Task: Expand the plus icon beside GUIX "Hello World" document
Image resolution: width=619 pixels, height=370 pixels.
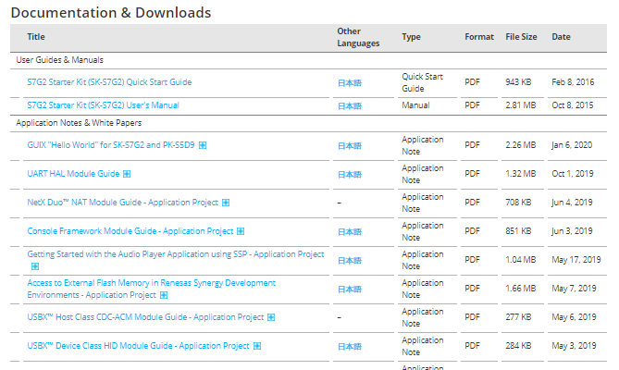Action: [203, 145]
